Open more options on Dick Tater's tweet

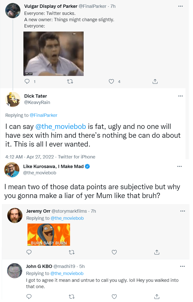pyautogui.click(x=180, y=96)
